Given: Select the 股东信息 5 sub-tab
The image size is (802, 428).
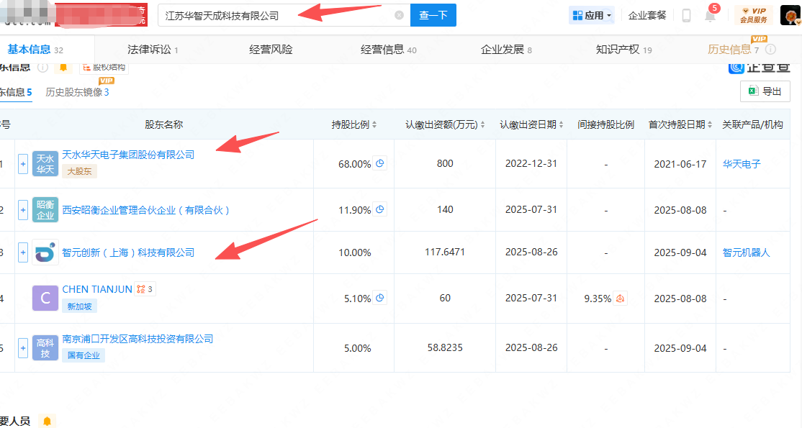Looking at the screenshot, I should [15, 92].
